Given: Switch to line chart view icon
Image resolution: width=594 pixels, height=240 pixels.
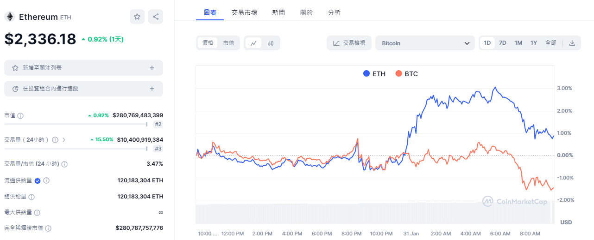Looking at the screenshot, I should click(253, 43).
